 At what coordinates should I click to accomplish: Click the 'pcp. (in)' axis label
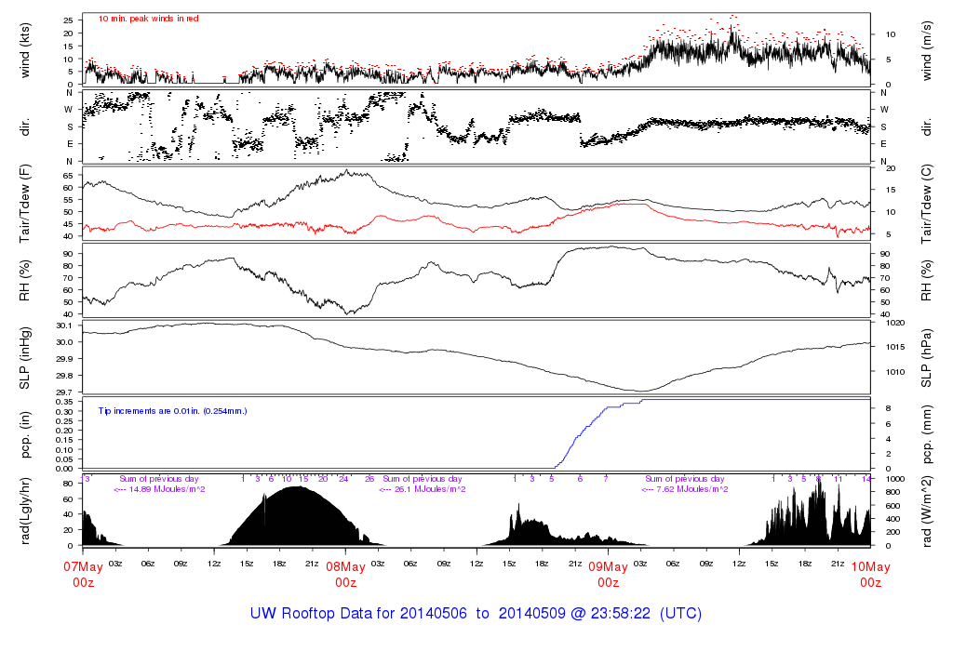25,434
